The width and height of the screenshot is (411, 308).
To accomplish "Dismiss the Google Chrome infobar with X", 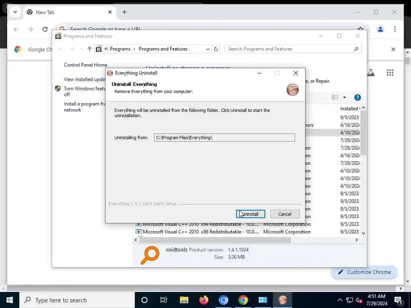I will [393, 49].
